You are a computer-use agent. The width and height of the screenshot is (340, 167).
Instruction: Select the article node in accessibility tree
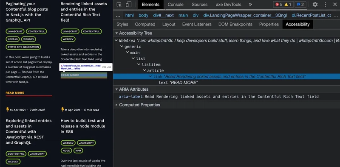[x=156, y=70]
